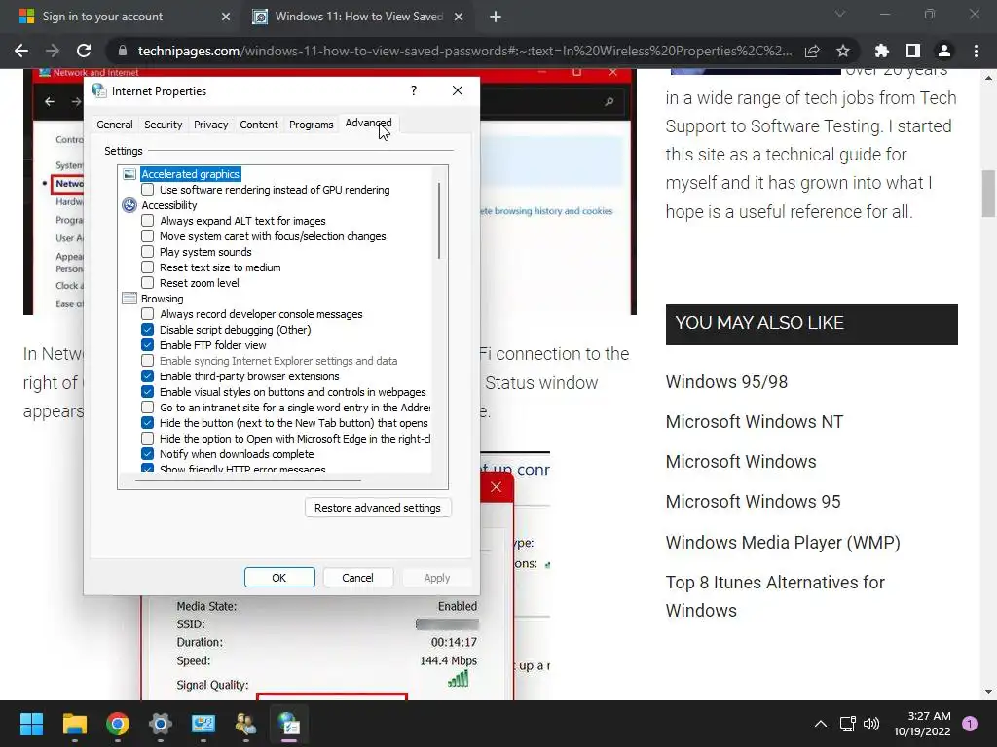This screenshot has width=997, height=747.
Task: Enable 'Use software rendering instead of GPU rendering'
Action: click(148, 190)
